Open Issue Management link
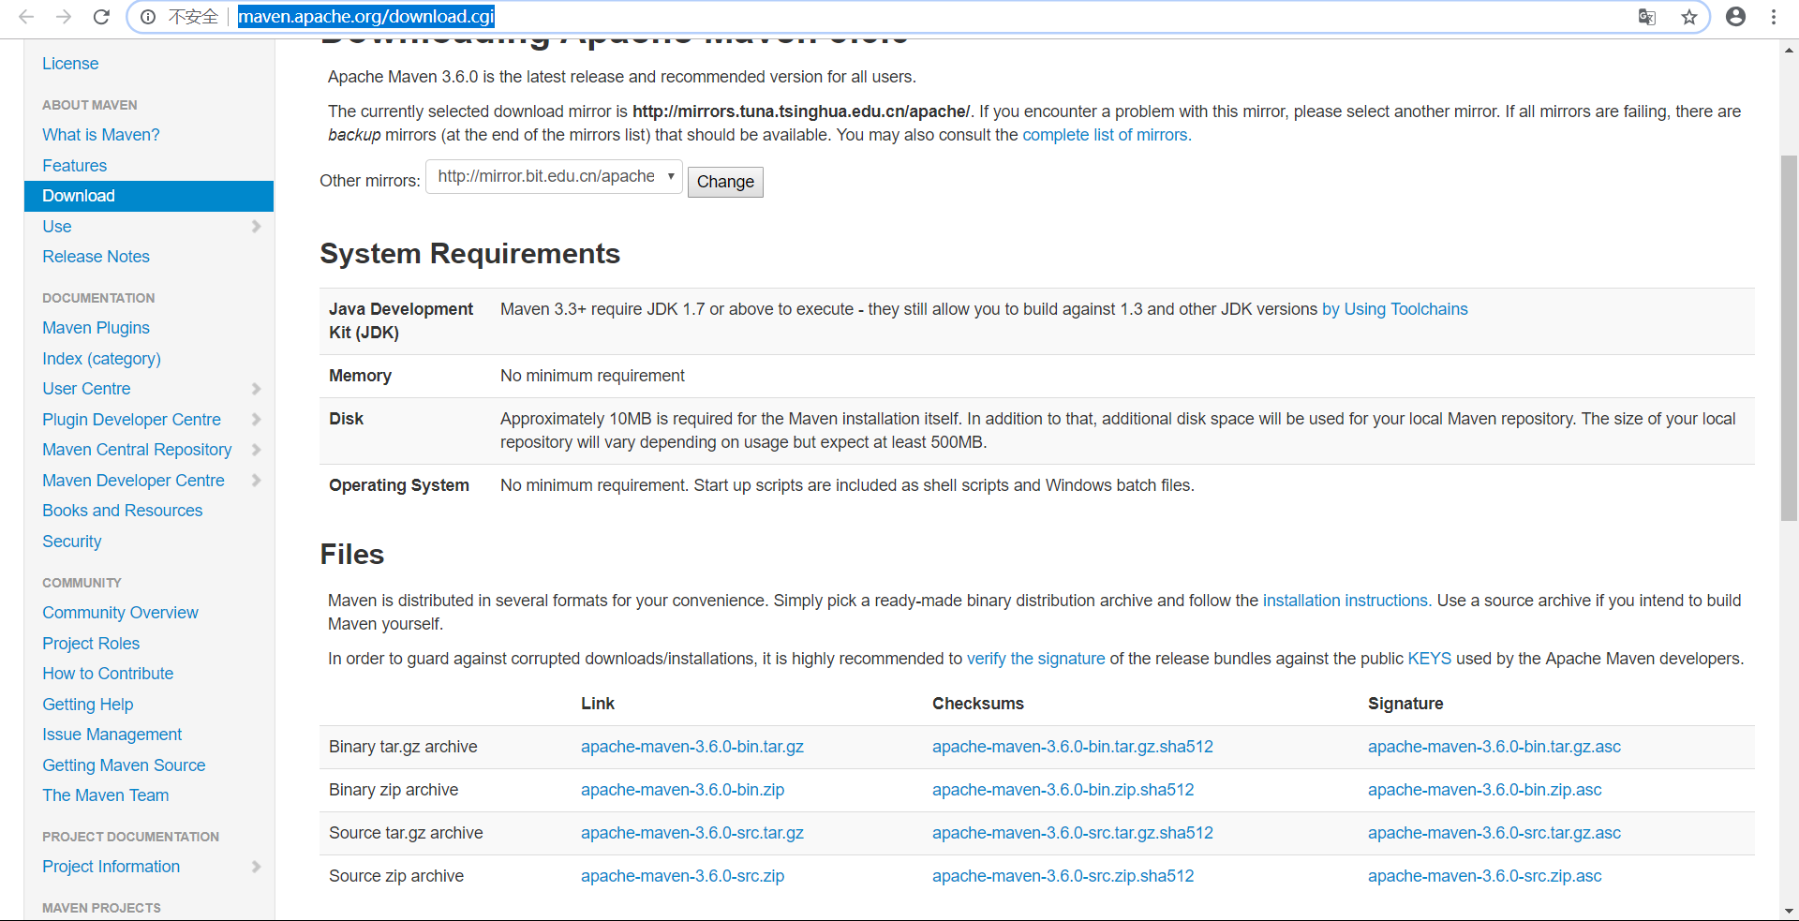The width and height of the screenshot is (1799, 921). click(x=112, y=735)
